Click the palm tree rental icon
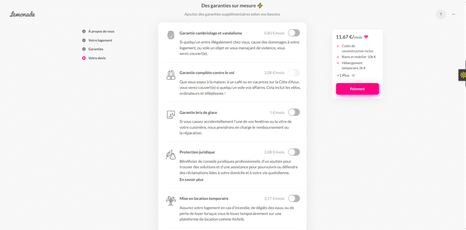 click(171, 201)
